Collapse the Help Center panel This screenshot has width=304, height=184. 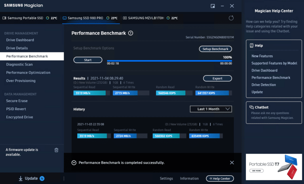(220, 178)
